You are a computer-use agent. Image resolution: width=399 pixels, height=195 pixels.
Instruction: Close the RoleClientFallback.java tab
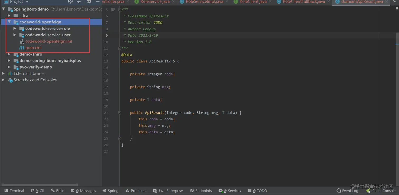pos(328,2)
